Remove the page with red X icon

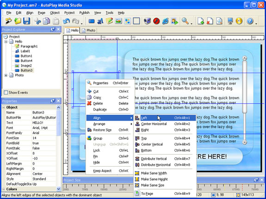coord(210,21)
